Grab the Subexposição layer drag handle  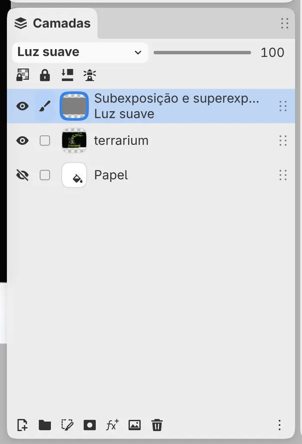pos(283,106)
